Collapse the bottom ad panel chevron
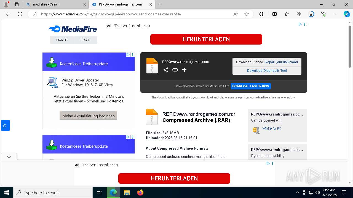The image size is (353, 198). coord(9,157)
